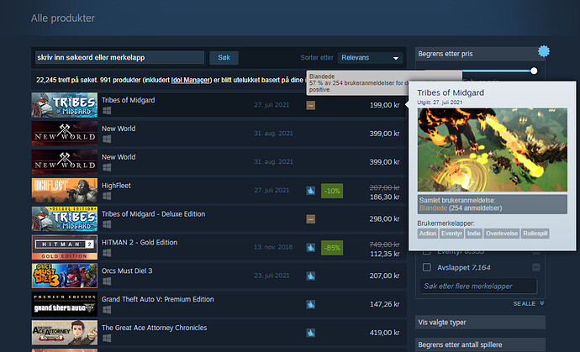Image resolution: width=580 pixels, height=352 pixels.
Task: Expand the Begrens etter antall spillere section
Action: 480,344
